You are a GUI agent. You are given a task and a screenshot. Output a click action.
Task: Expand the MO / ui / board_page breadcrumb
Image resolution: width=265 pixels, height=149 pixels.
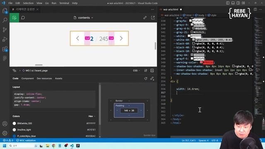point(35,71)
